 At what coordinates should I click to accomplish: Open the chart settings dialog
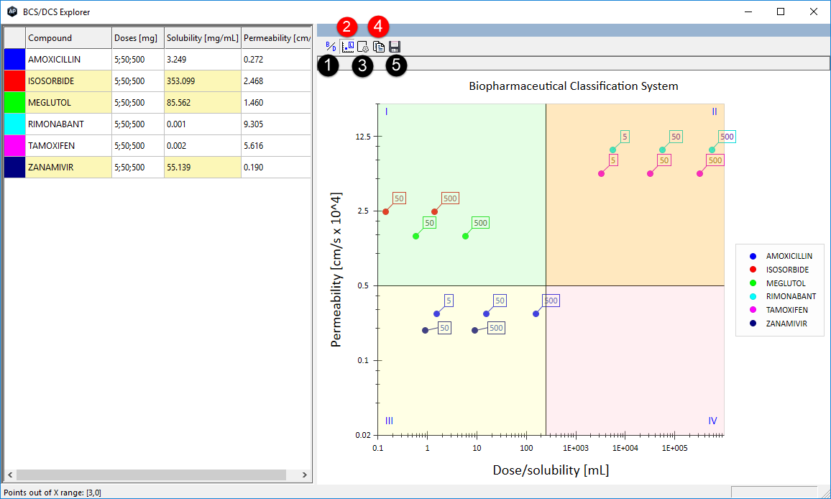[x=363, y=47]
